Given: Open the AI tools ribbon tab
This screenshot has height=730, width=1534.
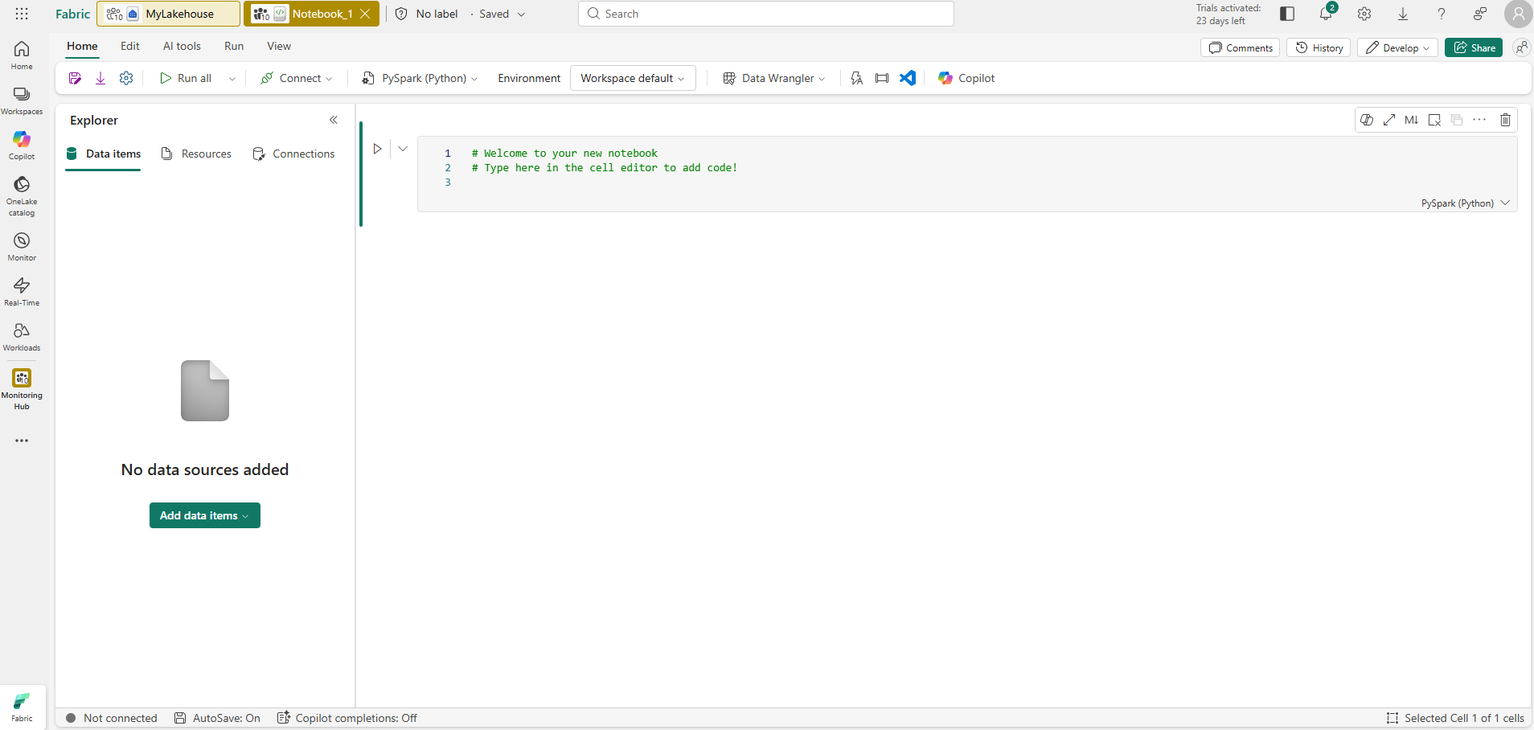Looking at the screenshot, I should 182,46.
